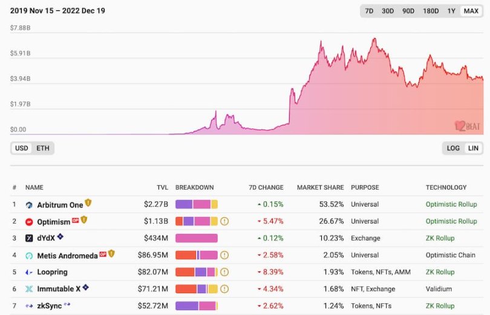Click the Optimism red logo icon
This screenshot has height=315, width=490.
[29, 222]
